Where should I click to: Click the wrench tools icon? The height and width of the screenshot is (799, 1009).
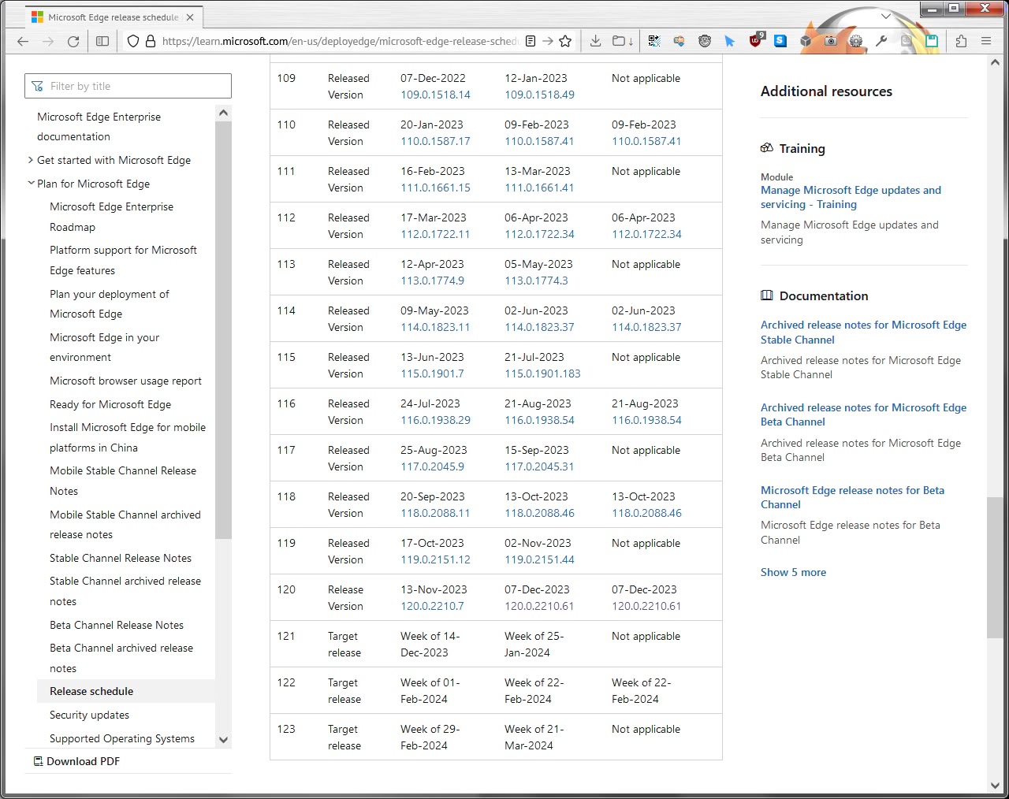coord(881,41)
